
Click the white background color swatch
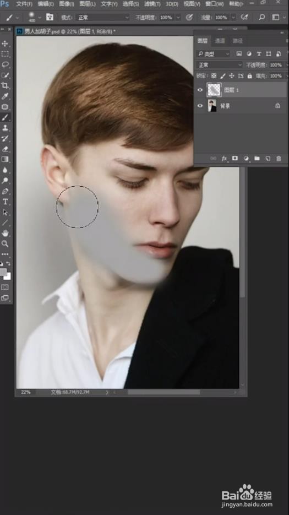pos(8,276)
